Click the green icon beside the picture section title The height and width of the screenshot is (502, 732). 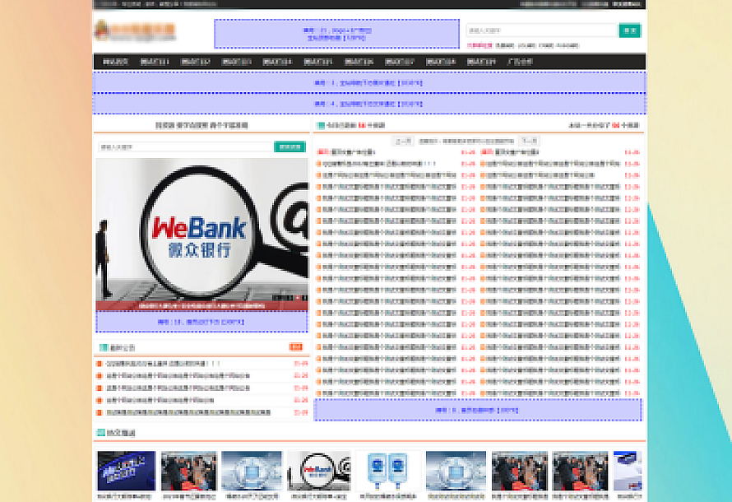[x=100, y=432]
